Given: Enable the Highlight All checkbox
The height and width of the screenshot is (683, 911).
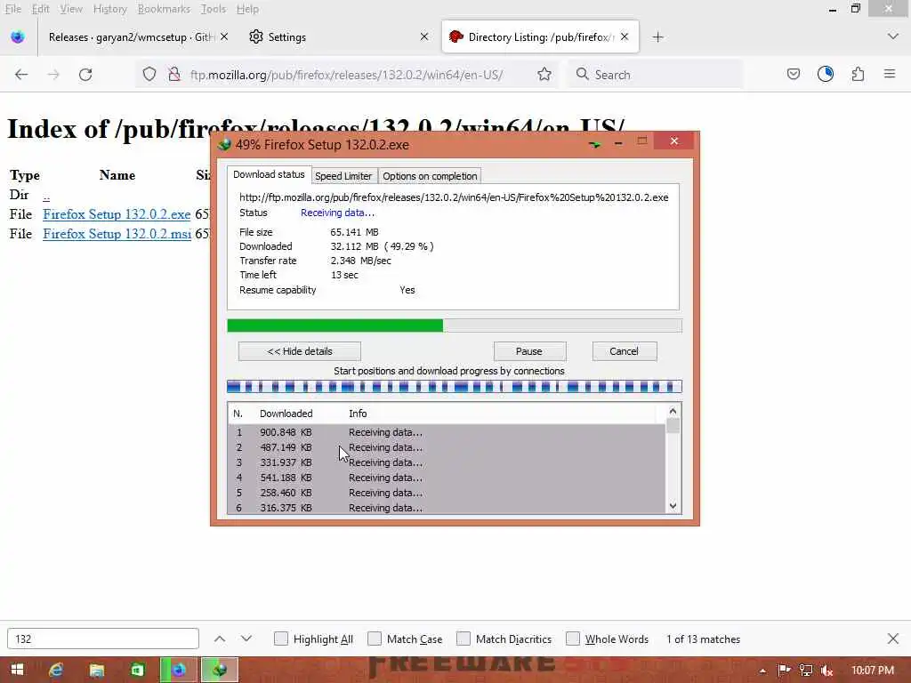Looking at the screenshot, I should pyautogui.click(x=280, y=639).
